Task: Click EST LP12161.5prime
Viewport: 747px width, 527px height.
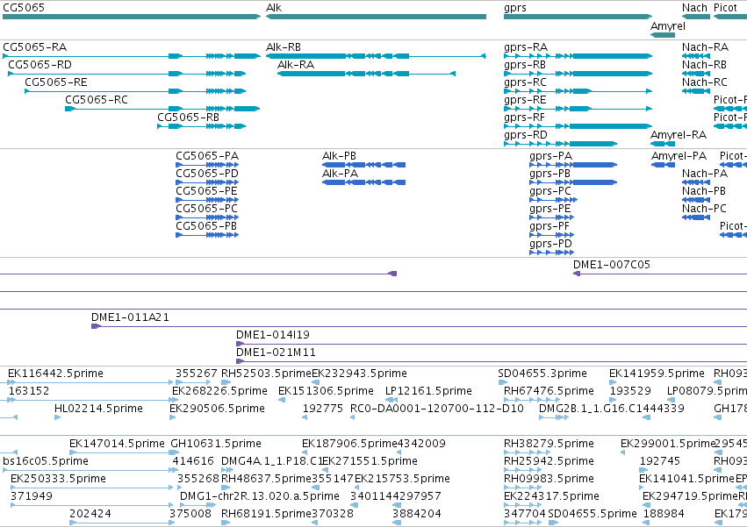Action: [428, 391]
